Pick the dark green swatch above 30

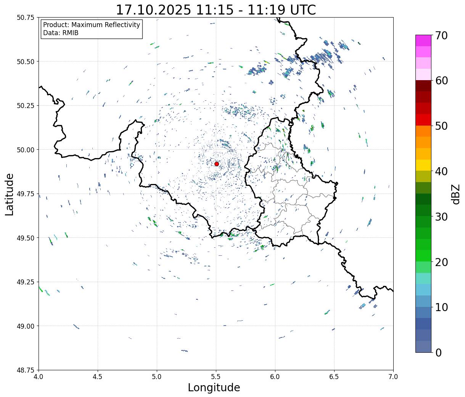[x=423, y=199]
